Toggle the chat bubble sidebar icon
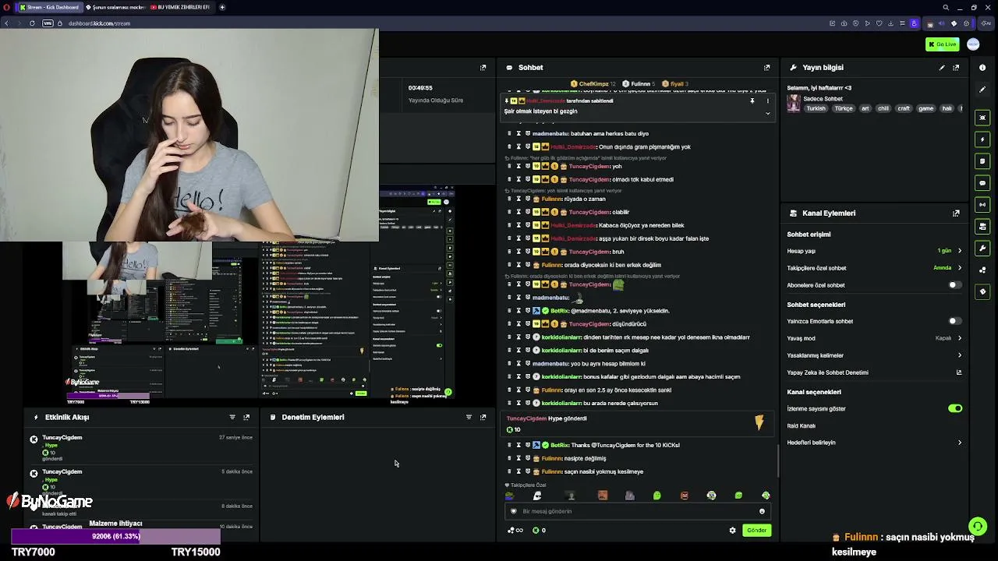Screen dimensions: 998x561 982,183
